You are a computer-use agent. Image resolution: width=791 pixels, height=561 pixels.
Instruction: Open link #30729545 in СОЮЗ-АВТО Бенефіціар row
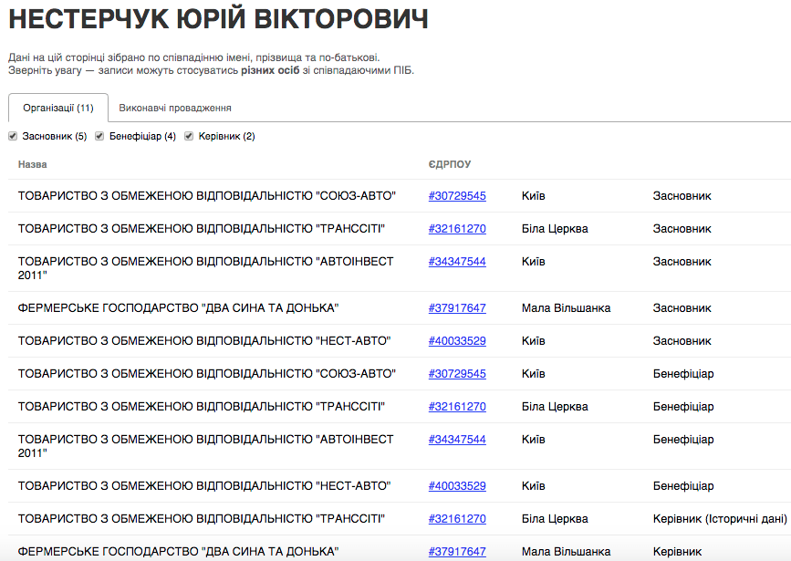pyautogui.click(x=457, y=373)
